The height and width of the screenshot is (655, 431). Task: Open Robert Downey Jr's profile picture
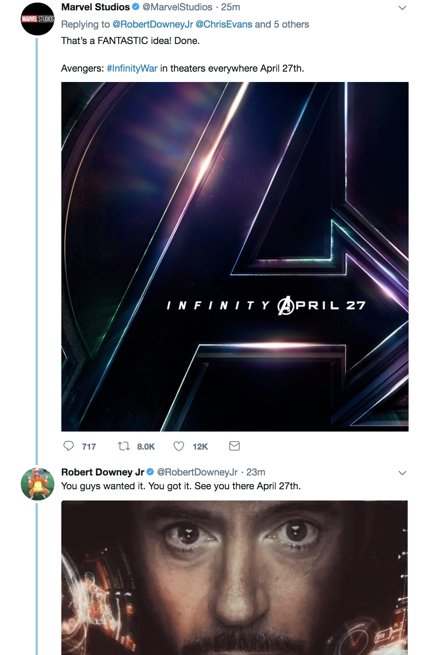point(38,484)
